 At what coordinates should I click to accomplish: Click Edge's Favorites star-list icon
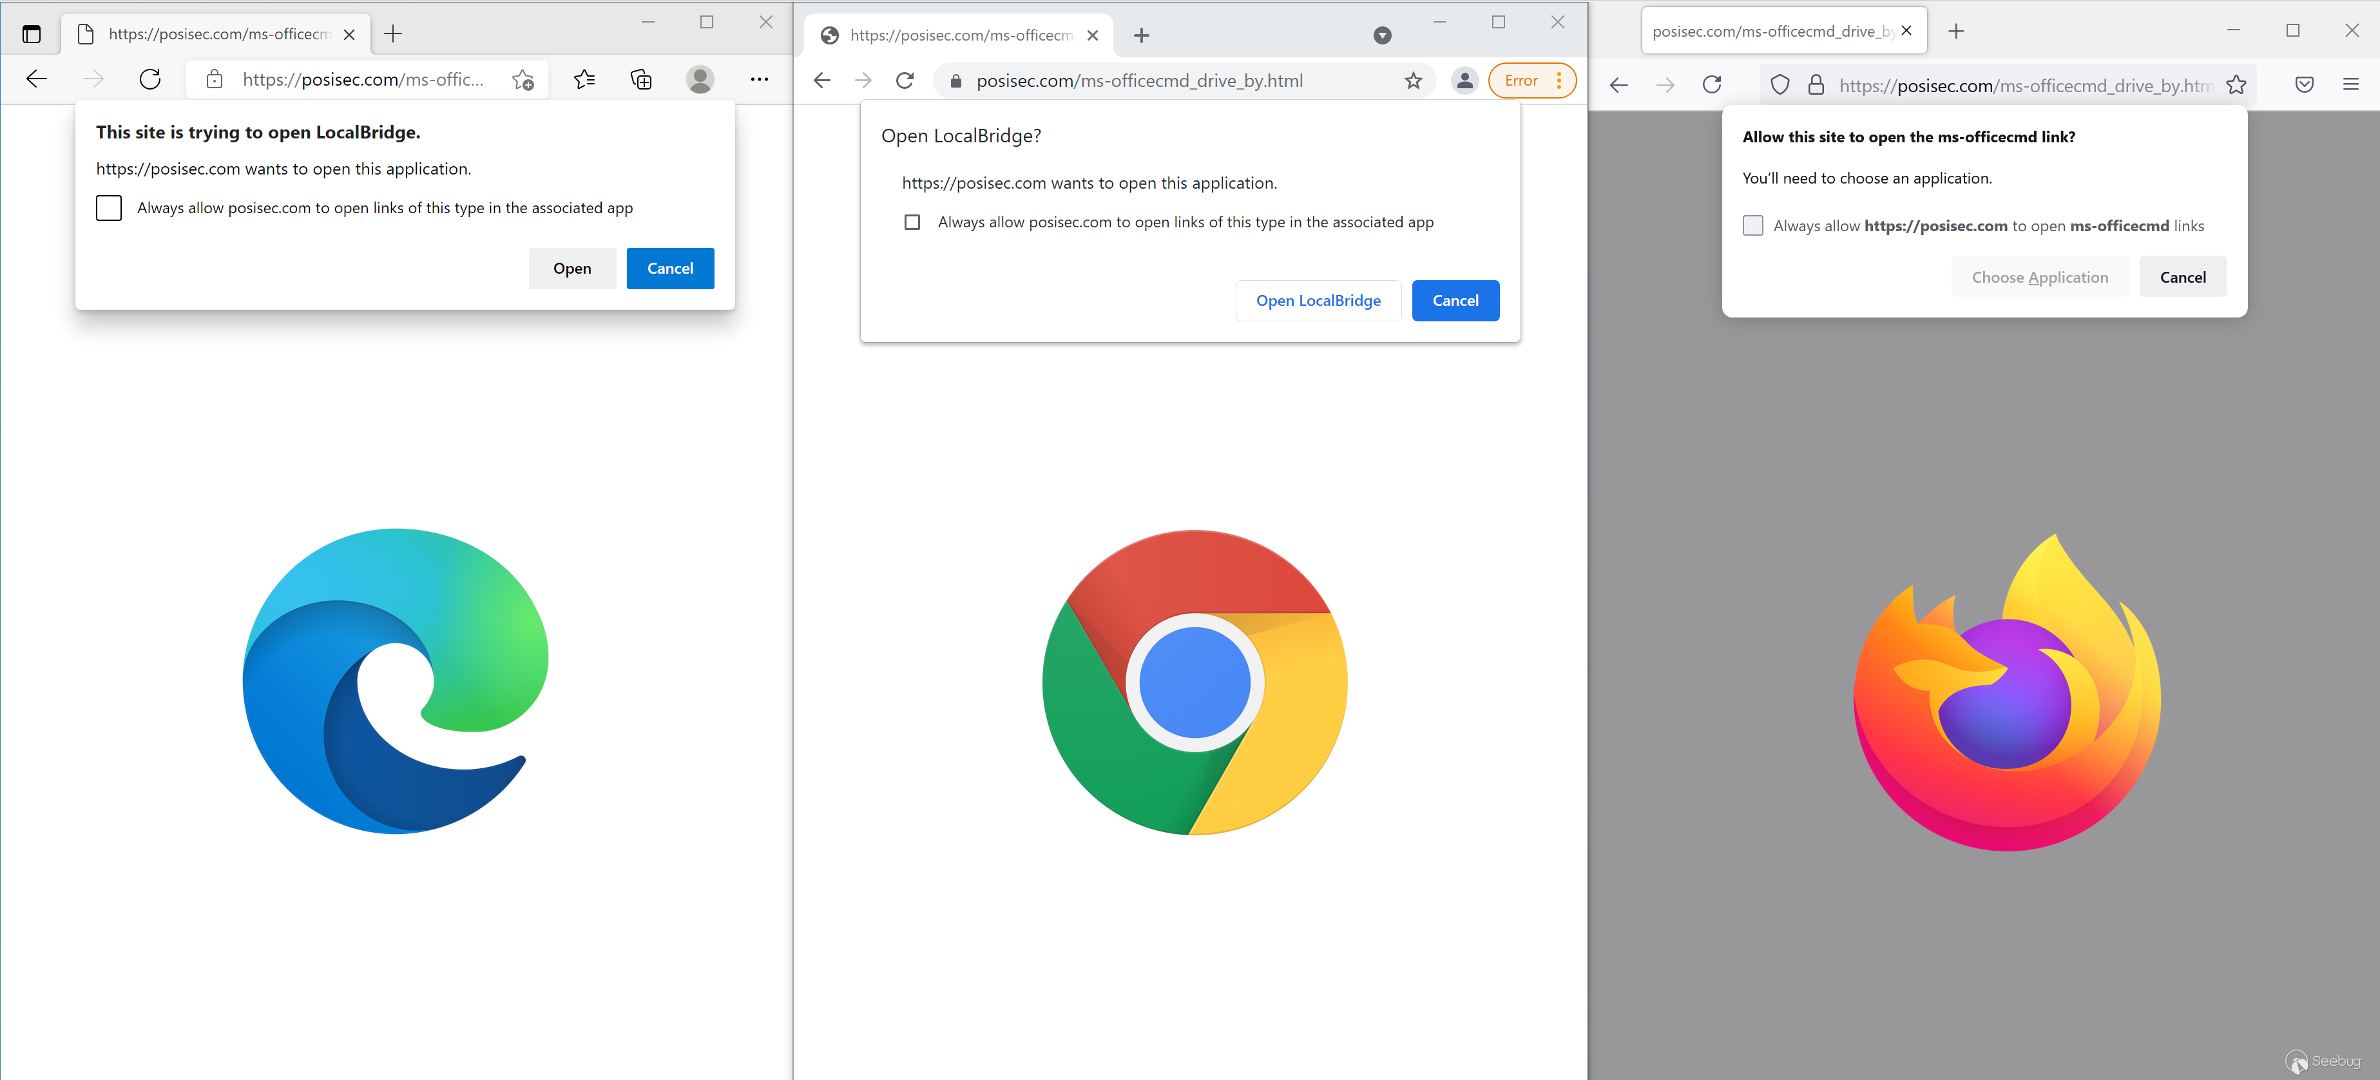(584, 79)
